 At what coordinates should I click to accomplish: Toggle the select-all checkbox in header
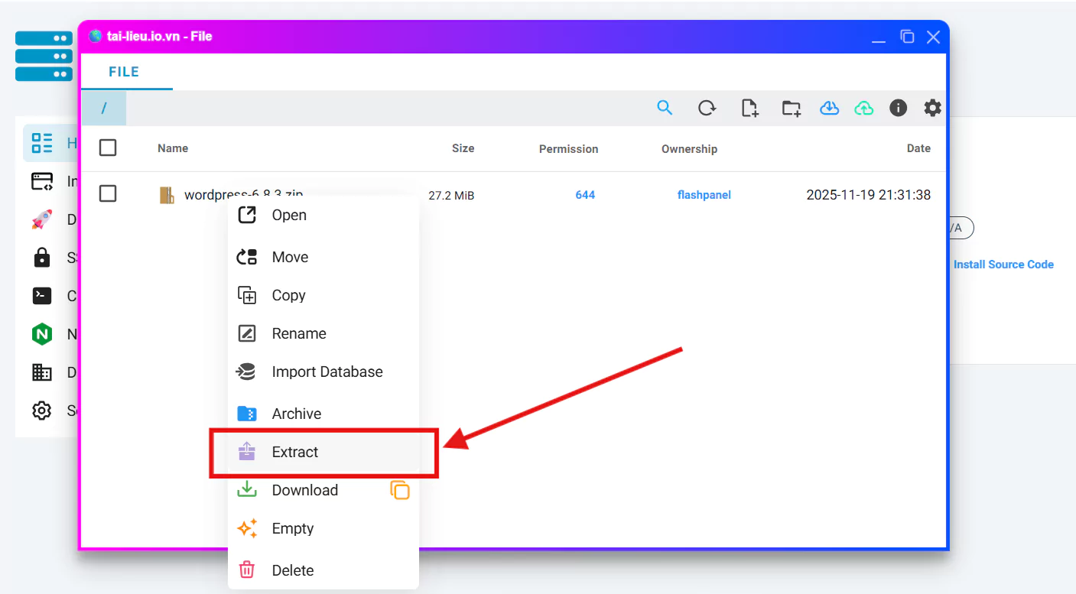click(108, 148)
